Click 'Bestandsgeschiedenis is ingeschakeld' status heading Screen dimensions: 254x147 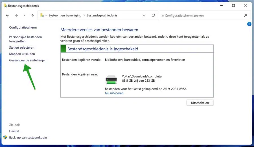click(103, 49)
